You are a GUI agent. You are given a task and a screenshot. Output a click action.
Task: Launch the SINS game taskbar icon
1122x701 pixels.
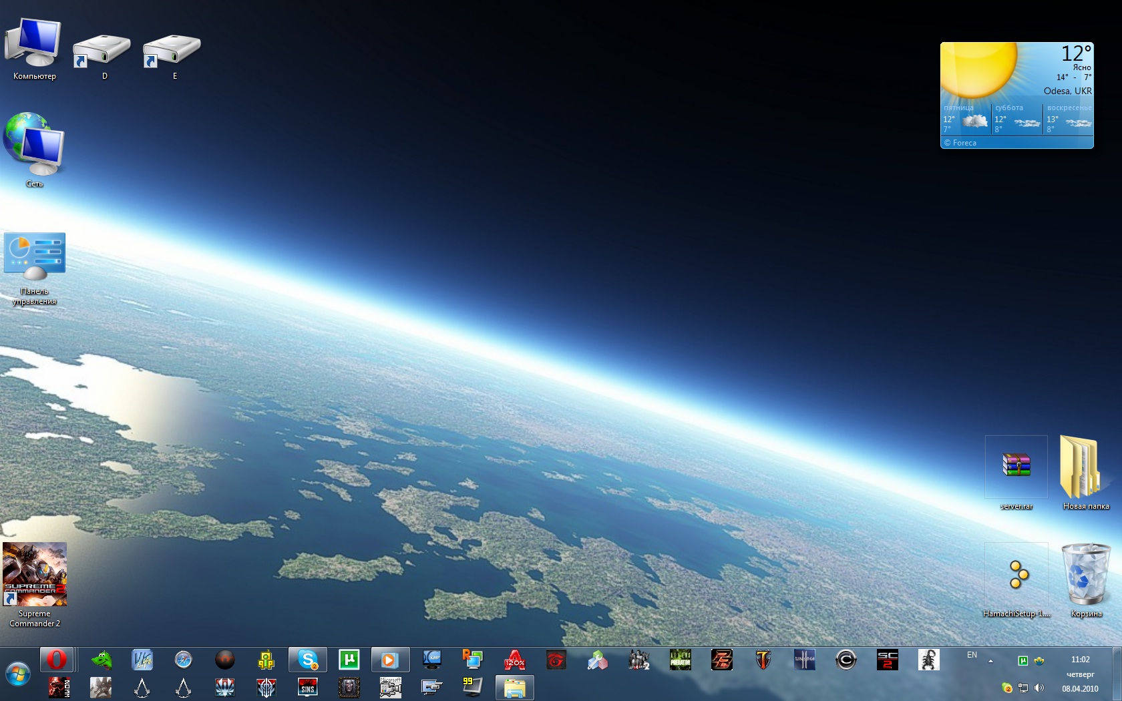pos(308,687)
